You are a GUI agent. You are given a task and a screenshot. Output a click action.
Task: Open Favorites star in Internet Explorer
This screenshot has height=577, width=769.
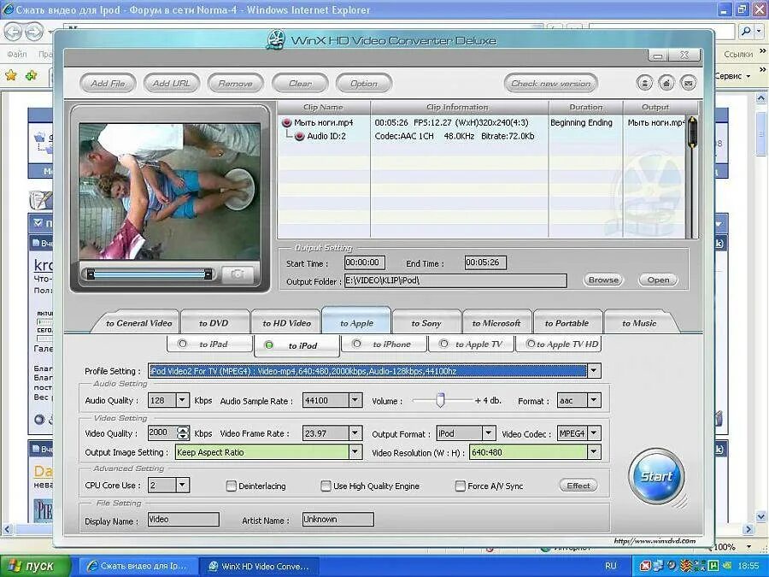(11, 75)
